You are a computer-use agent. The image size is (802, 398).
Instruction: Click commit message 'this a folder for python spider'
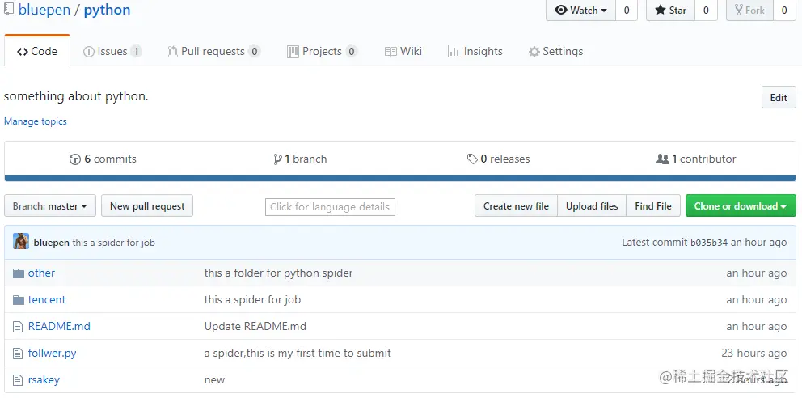[278, 273]
